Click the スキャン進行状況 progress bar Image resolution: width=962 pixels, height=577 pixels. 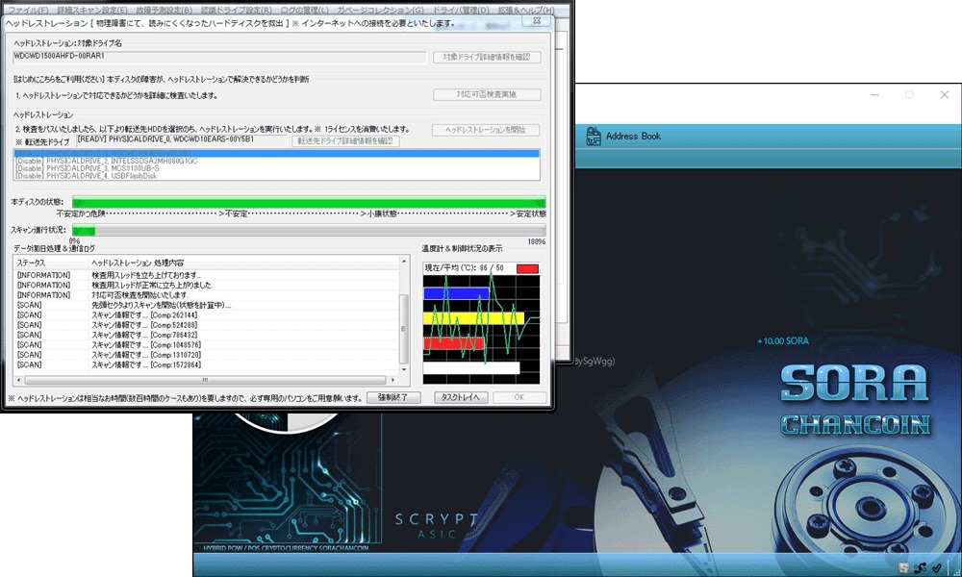pyautogui.click(x=309, y=230)
